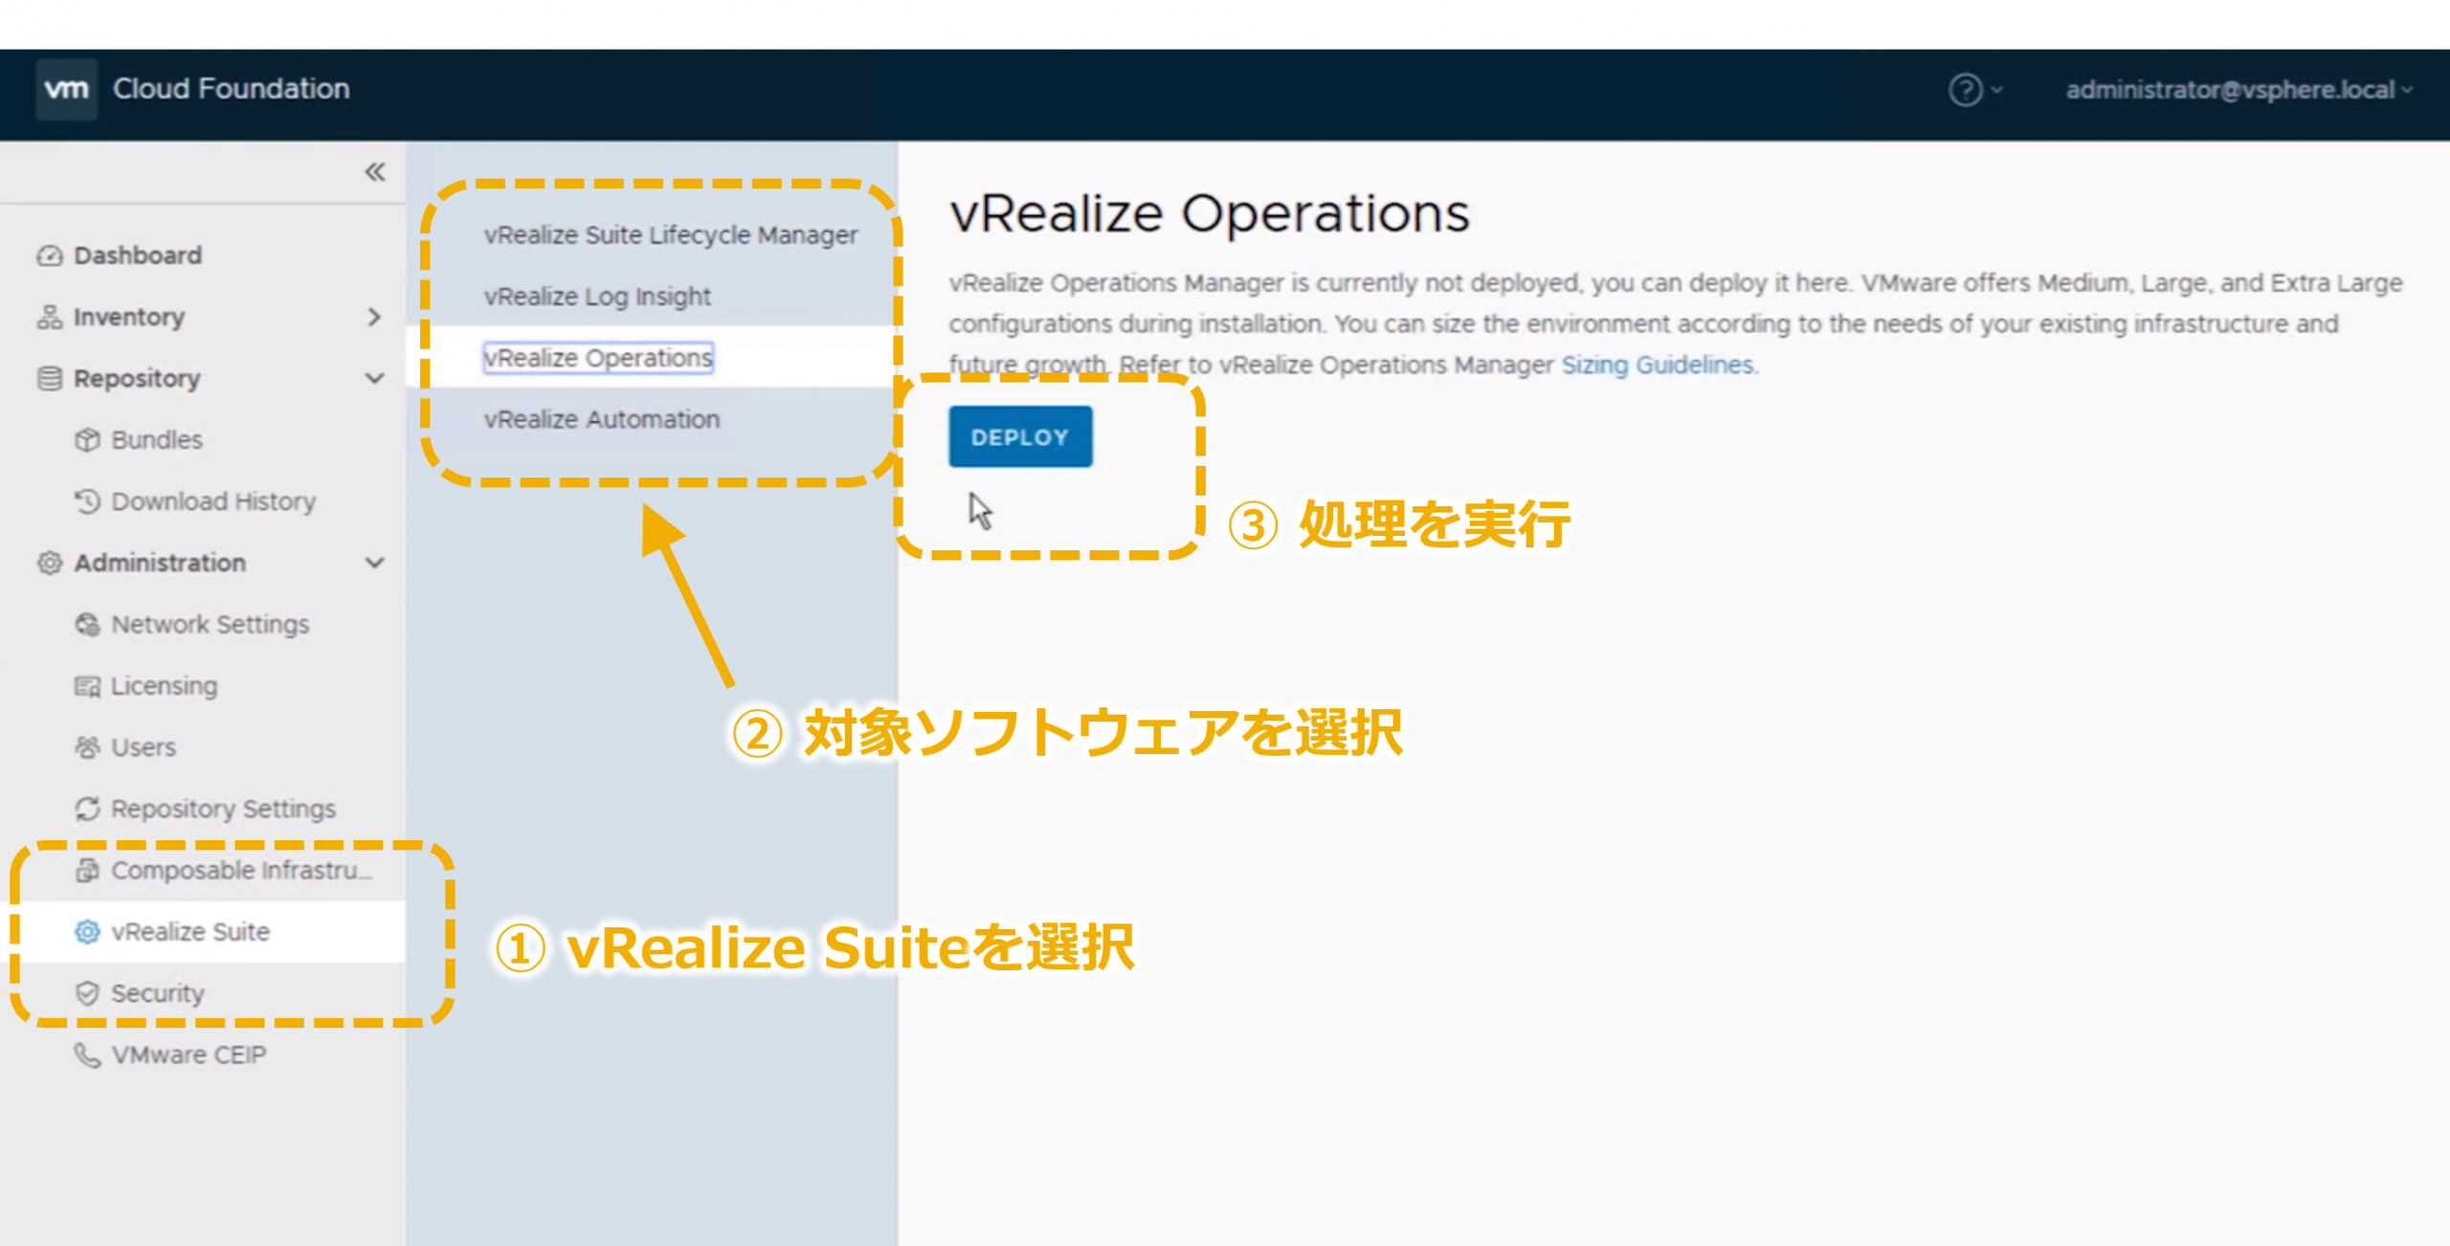Open Security page
This screenshot has width=2450, height=1246.
[158, 993]
